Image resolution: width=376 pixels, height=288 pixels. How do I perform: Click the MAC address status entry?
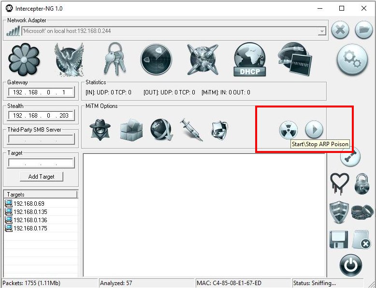coord(243,283)
